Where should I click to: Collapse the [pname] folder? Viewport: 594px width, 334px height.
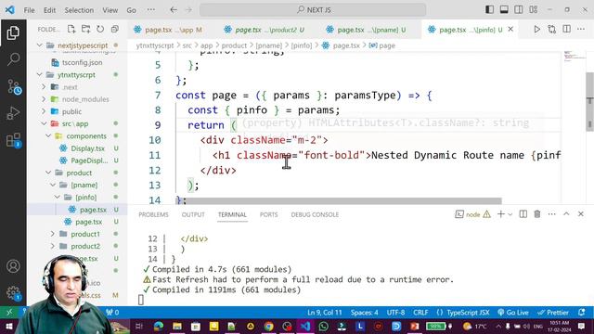pyautogui.click(x=53, y=185)
